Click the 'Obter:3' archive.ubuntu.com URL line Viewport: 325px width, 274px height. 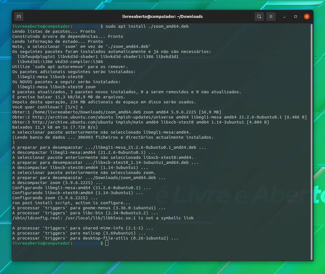click(x=141, y=122)
